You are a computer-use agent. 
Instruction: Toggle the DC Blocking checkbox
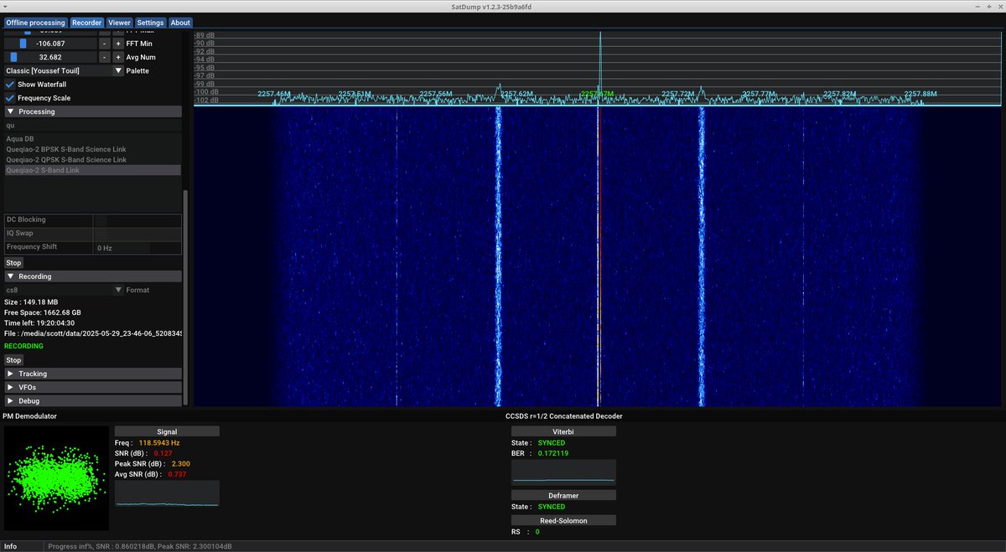tap(101, 219)
